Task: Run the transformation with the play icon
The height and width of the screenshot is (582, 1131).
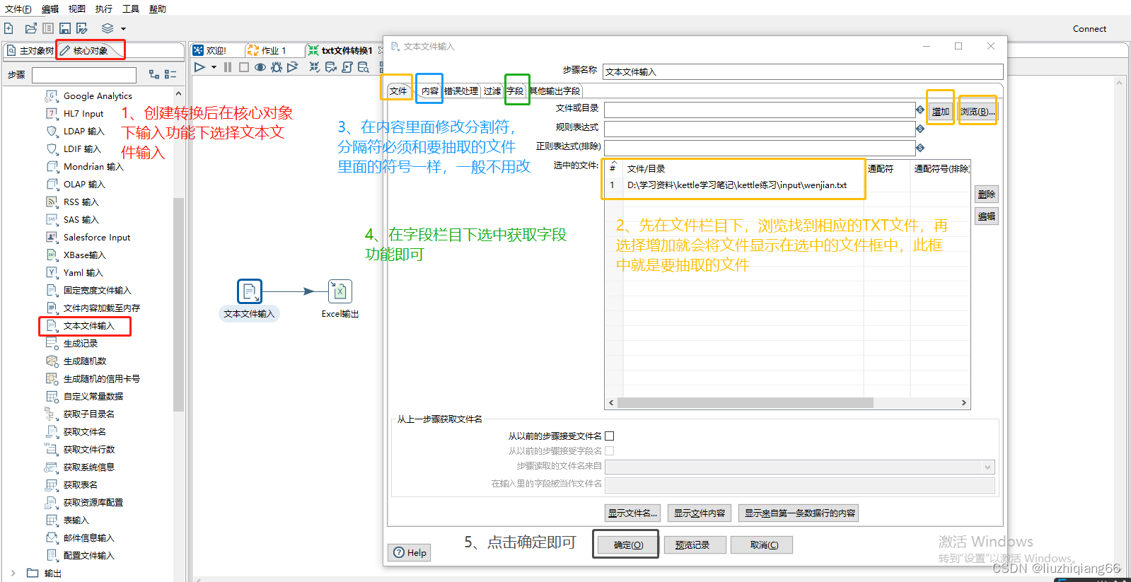Action: (200, 67)
